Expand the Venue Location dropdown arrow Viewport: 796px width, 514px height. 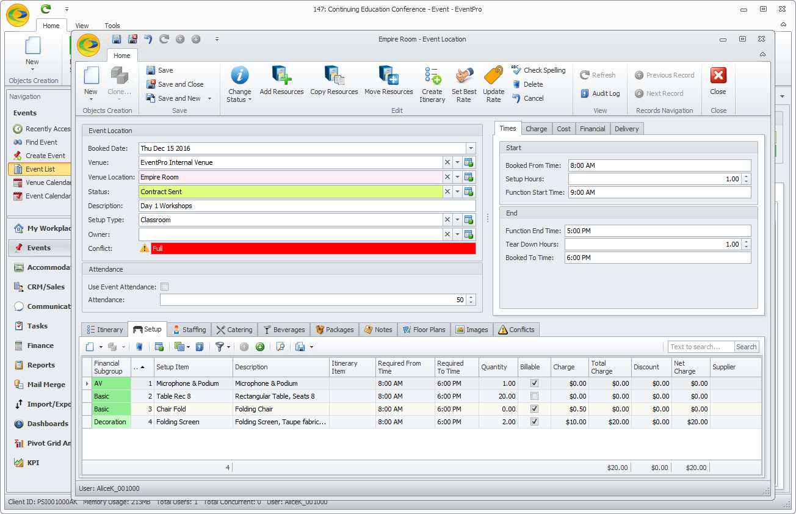click(457, 177)
